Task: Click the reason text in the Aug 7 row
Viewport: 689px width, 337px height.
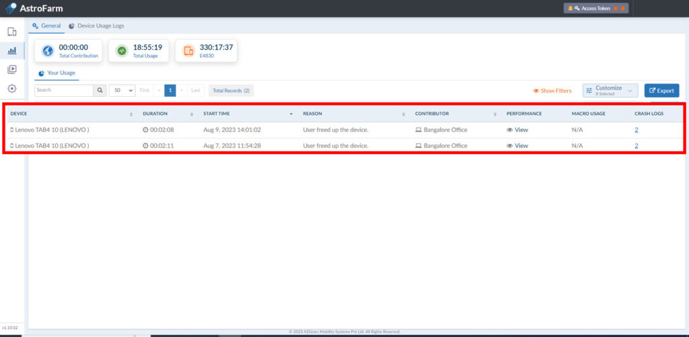Action: (x=336, y=146)
